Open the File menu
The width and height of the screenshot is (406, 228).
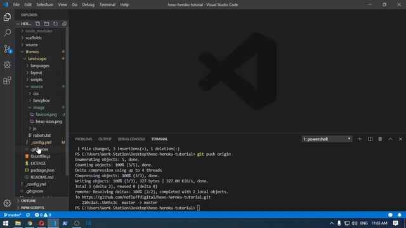pyautogui.click(x=16, y=4)
